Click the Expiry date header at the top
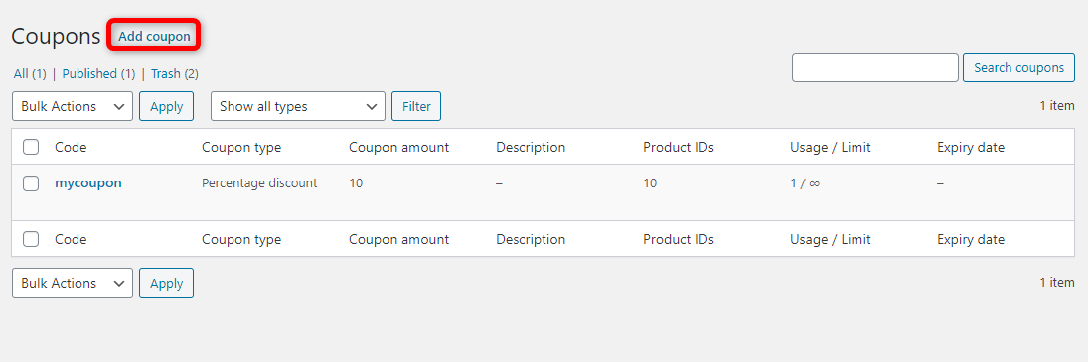The height and width of the screenshot is (362, 1088). [971, 148]
